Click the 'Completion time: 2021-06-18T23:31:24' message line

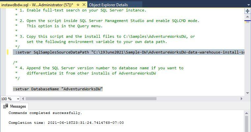tap(66, 123)
